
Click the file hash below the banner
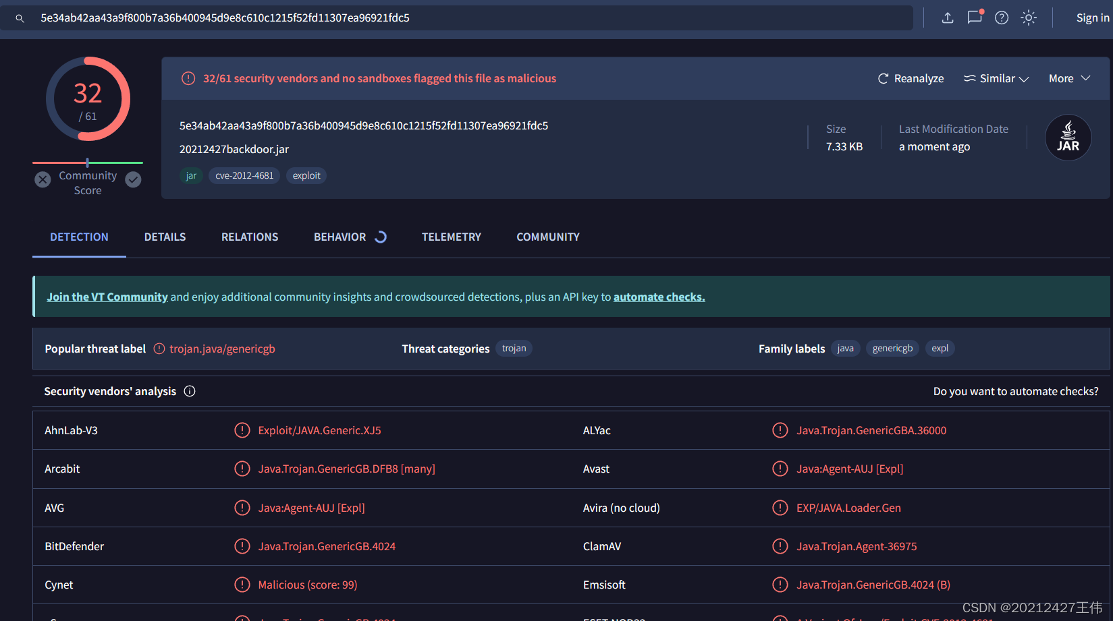[x=364, y=125]
